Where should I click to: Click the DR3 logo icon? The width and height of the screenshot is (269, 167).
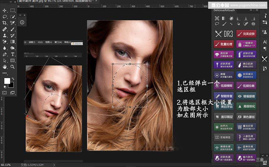(x=224, y=34)
